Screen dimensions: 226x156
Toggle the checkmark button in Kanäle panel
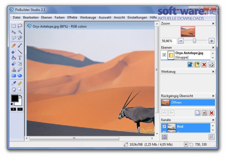[x=212, y=137]
